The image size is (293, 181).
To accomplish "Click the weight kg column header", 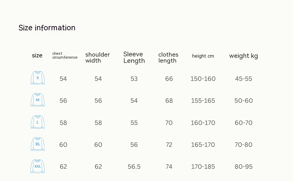I will click(244, 56).
